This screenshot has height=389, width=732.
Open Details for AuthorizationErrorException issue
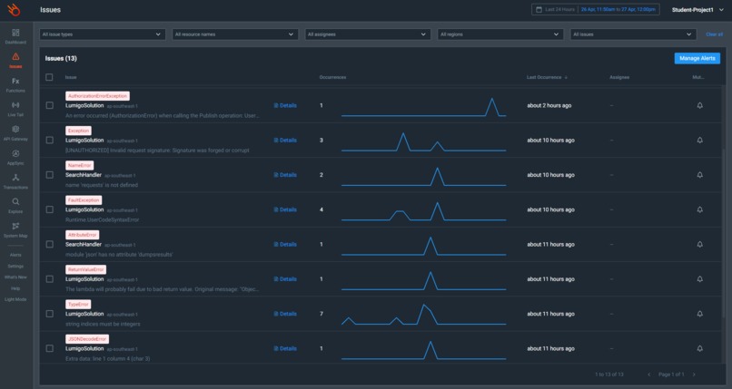coord(285,106)
